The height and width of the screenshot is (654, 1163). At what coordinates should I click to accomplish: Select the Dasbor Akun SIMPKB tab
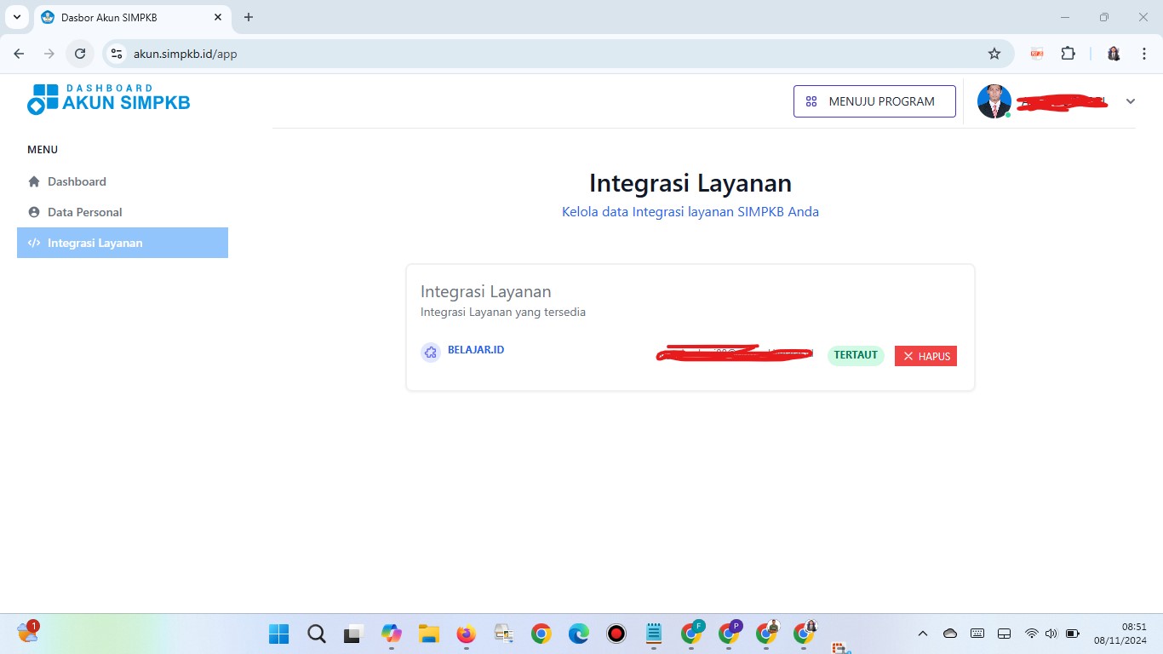[x=132, y=17]
